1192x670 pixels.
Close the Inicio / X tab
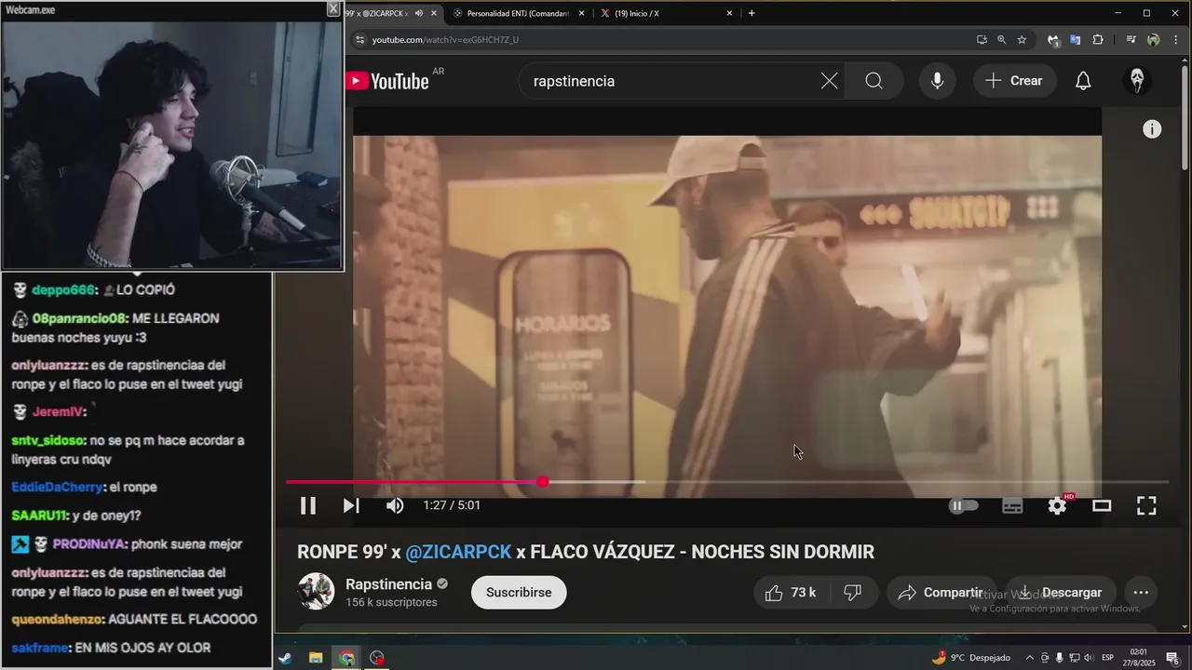point(729,13)
